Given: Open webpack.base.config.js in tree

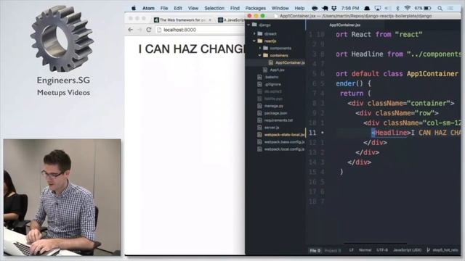Looking at the screenshot, I should click(x=284, y=142).
